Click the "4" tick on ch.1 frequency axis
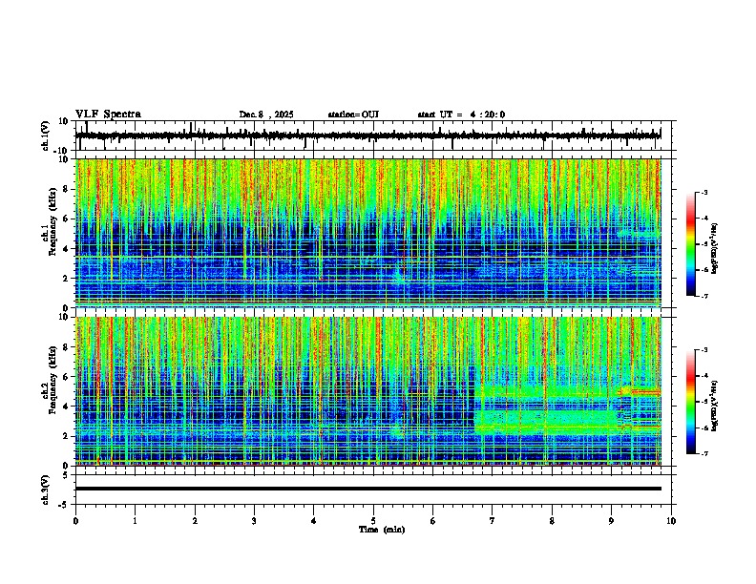Viewport: 756px width, 584px height. click(67, 249)
